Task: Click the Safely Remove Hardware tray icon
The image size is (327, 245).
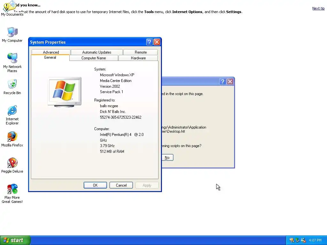Action: click(x=297, y=240)
